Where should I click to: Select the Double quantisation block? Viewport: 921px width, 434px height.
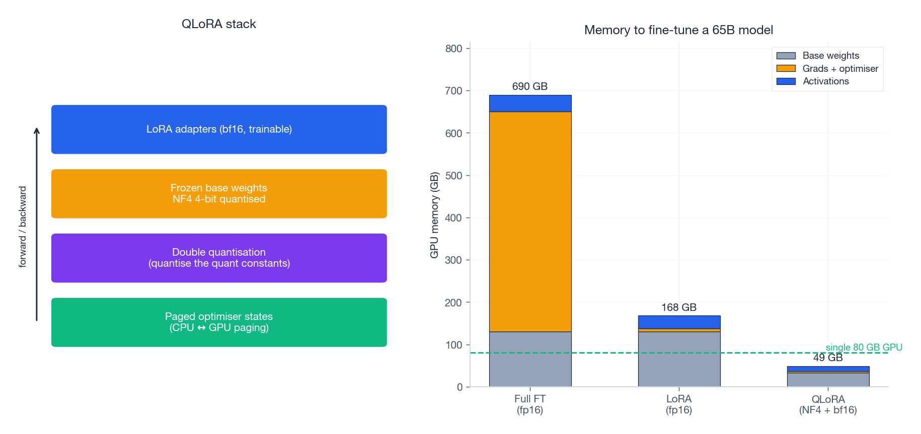coord(219,258)
